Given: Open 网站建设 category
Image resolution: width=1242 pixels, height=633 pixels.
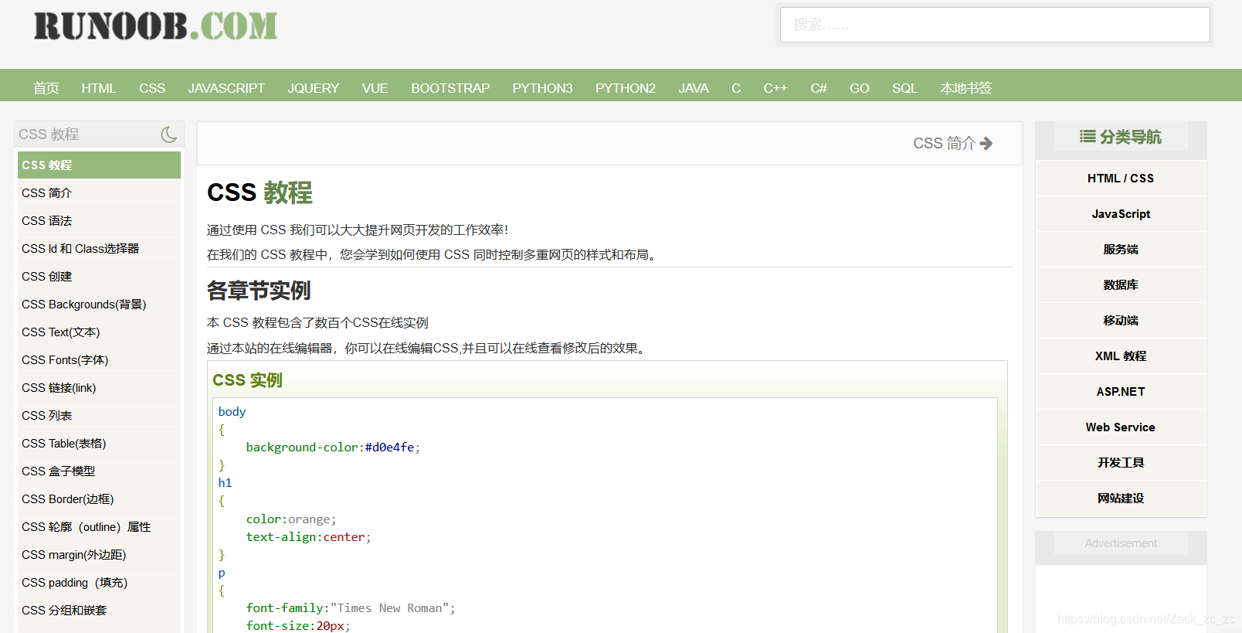Looking at the screenshot, I should (1121, 499).
